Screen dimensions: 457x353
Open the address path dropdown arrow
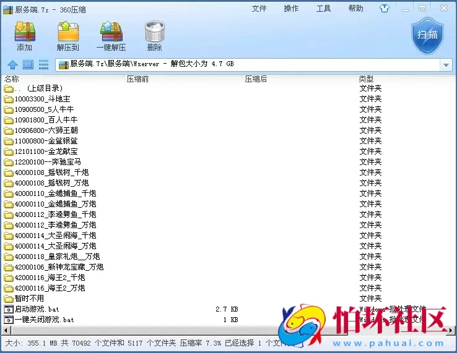coord(446,65)
